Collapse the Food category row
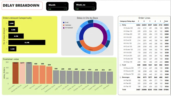This screenshot has width=171, height=96. click(x=120, y=65)
